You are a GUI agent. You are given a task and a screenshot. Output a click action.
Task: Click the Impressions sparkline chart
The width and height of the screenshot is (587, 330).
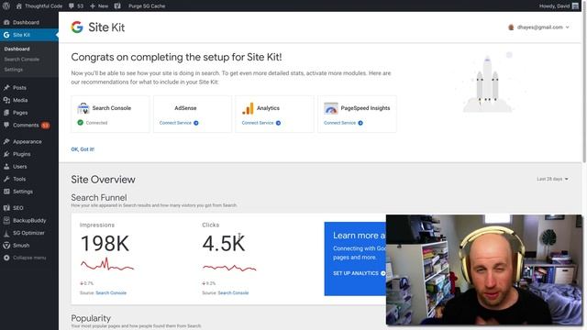107,265
